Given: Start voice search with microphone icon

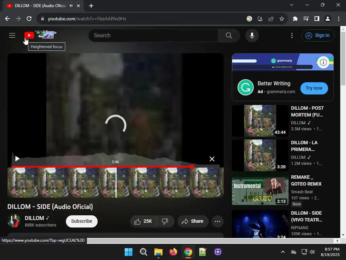Looking at the screenshot, I should pos(252,35).
